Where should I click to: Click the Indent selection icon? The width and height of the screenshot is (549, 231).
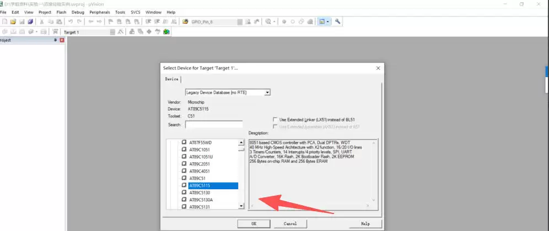[148, 21]
